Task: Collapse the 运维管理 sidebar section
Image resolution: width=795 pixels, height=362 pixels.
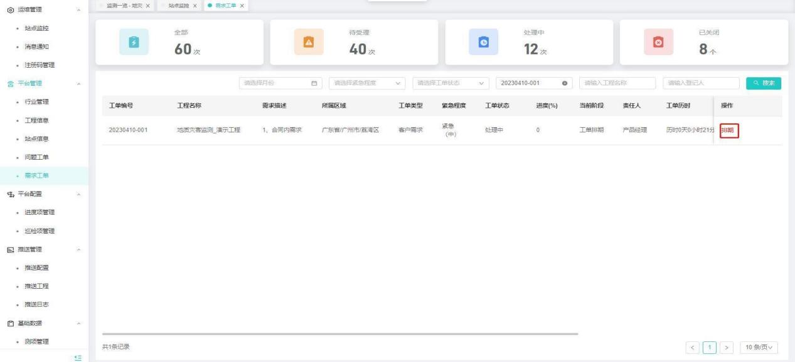Action: [78, 11]
